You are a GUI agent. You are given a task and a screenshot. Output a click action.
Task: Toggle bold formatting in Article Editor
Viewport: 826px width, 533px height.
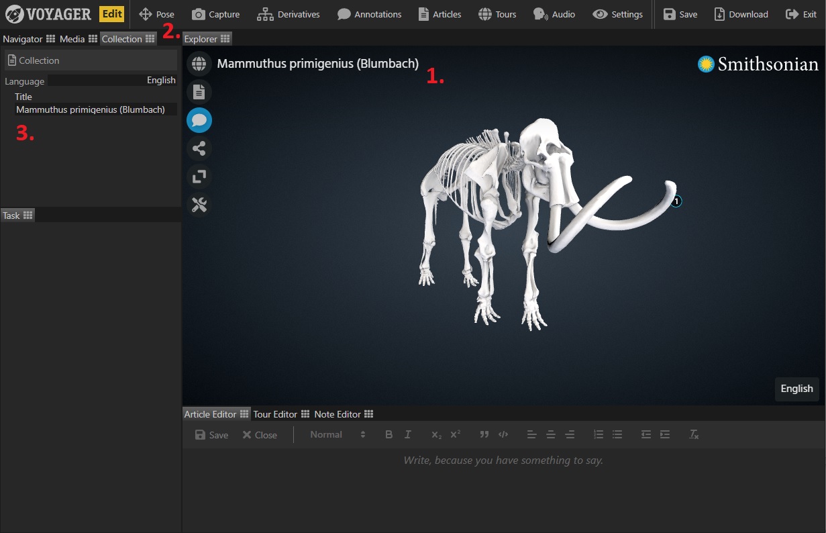389,435
